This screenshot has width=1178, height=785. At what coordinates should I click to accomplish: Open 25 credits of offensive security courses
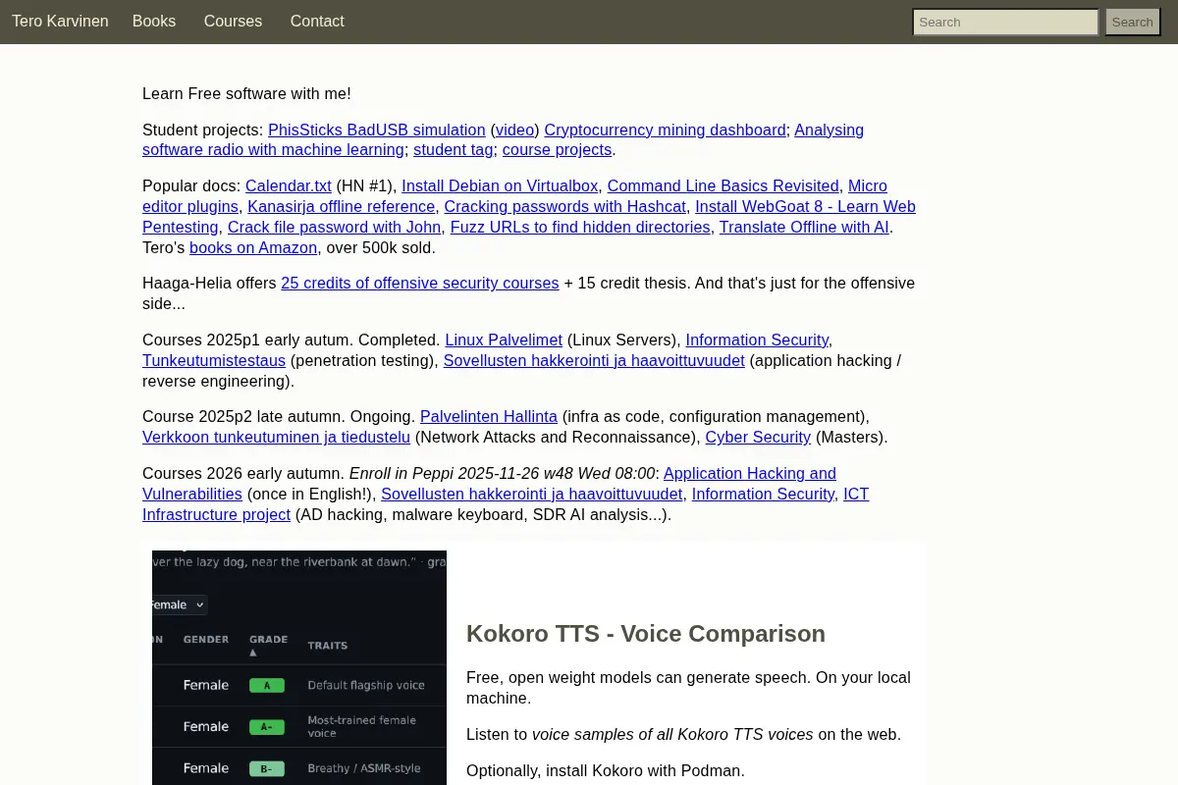coord(420,283)
